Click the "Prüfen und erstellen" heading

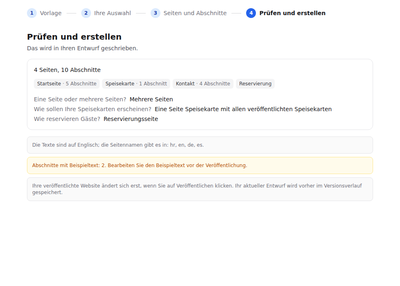pos(74,37)
